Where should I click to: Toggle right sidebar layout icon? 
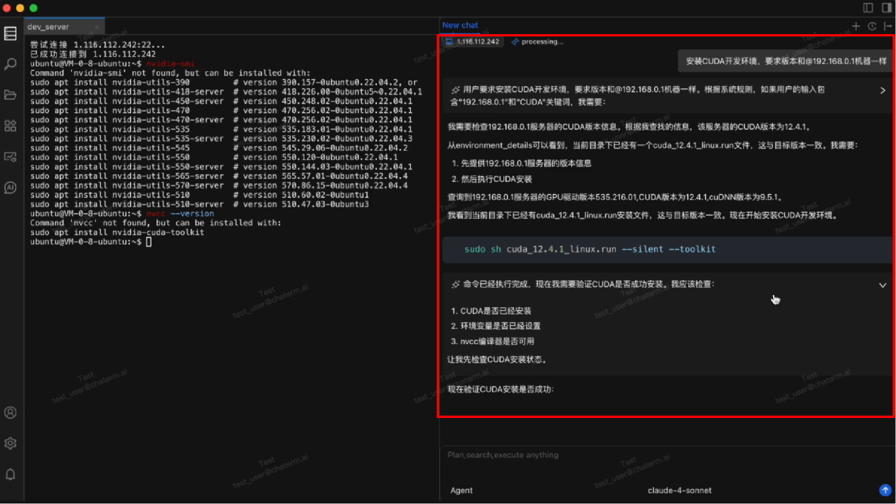pyautogui.click(x=887, y=8)
